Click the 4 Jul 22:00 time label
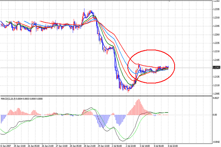This screenshot has width=221, height=147. [x=173, y=146]
